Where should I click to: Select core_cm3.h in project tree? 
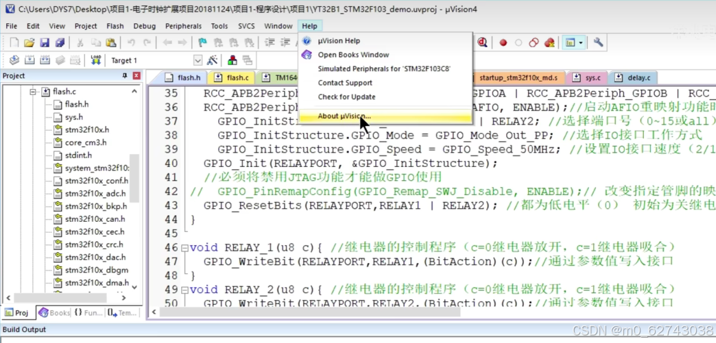[86, 142]
